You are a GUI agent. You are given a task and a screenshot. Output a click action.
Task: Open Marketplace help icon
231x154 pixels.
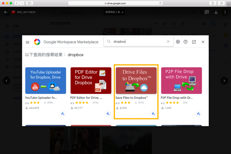(x=185, y=42)
